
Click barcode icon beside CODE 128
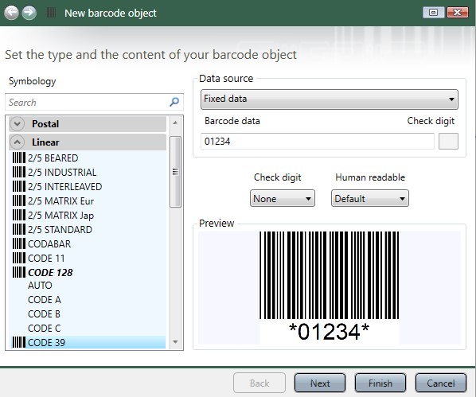[19, 272]
